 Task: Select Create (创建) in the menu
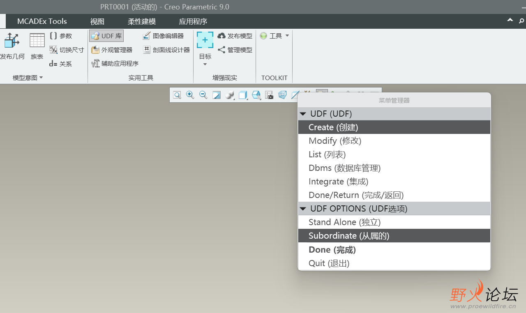394,127
